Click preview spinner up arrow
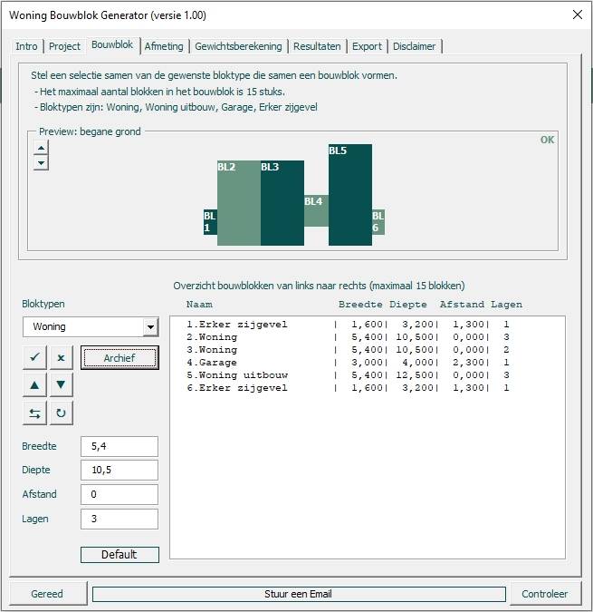Screen dimensions: 593x612 point(41,148)
